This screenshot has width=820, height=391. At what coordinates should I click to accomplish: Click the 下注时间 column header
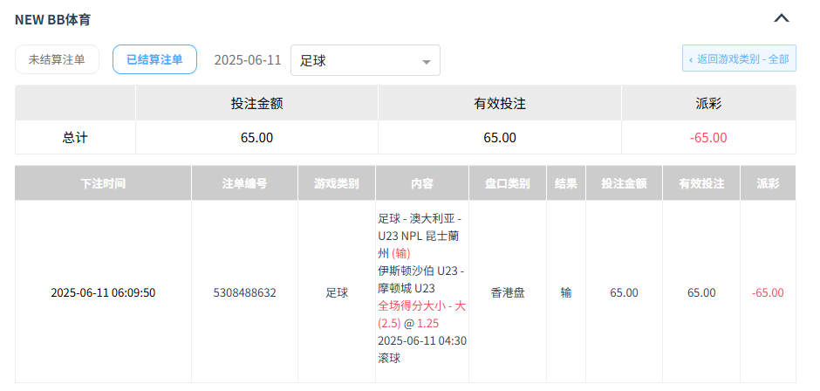coord(103,184)
